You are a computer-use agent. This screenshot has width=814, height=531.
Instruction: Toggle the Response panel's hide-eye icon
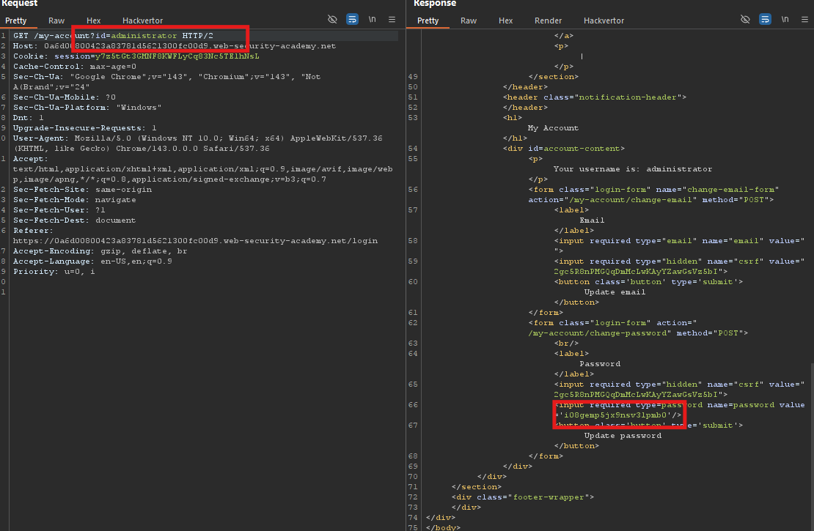pyautogui.click(x=745, y=19)
